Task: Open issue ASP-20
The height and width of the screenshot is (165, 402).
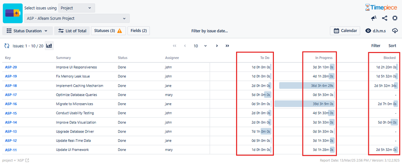Action: pyautogui.click(x=11, y=67)
